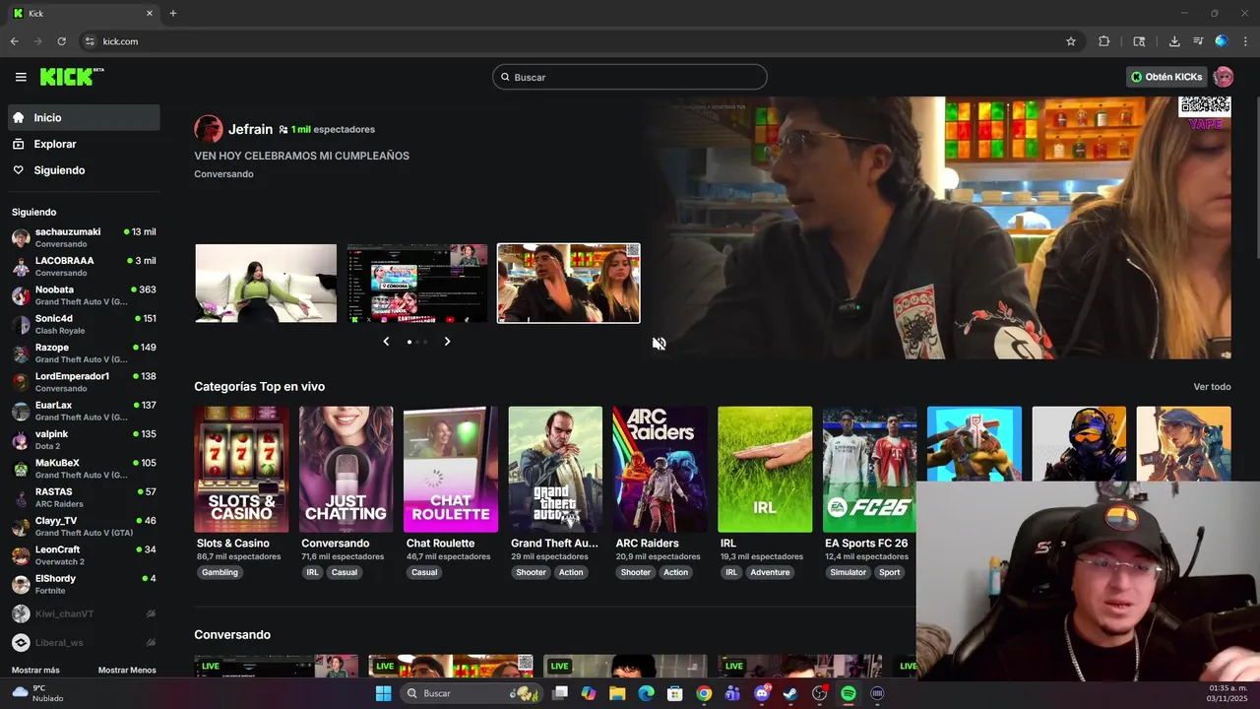Open Microsoft Edge from taskbar
This screenshot has width=1260, height=709.
pos(646,693)
